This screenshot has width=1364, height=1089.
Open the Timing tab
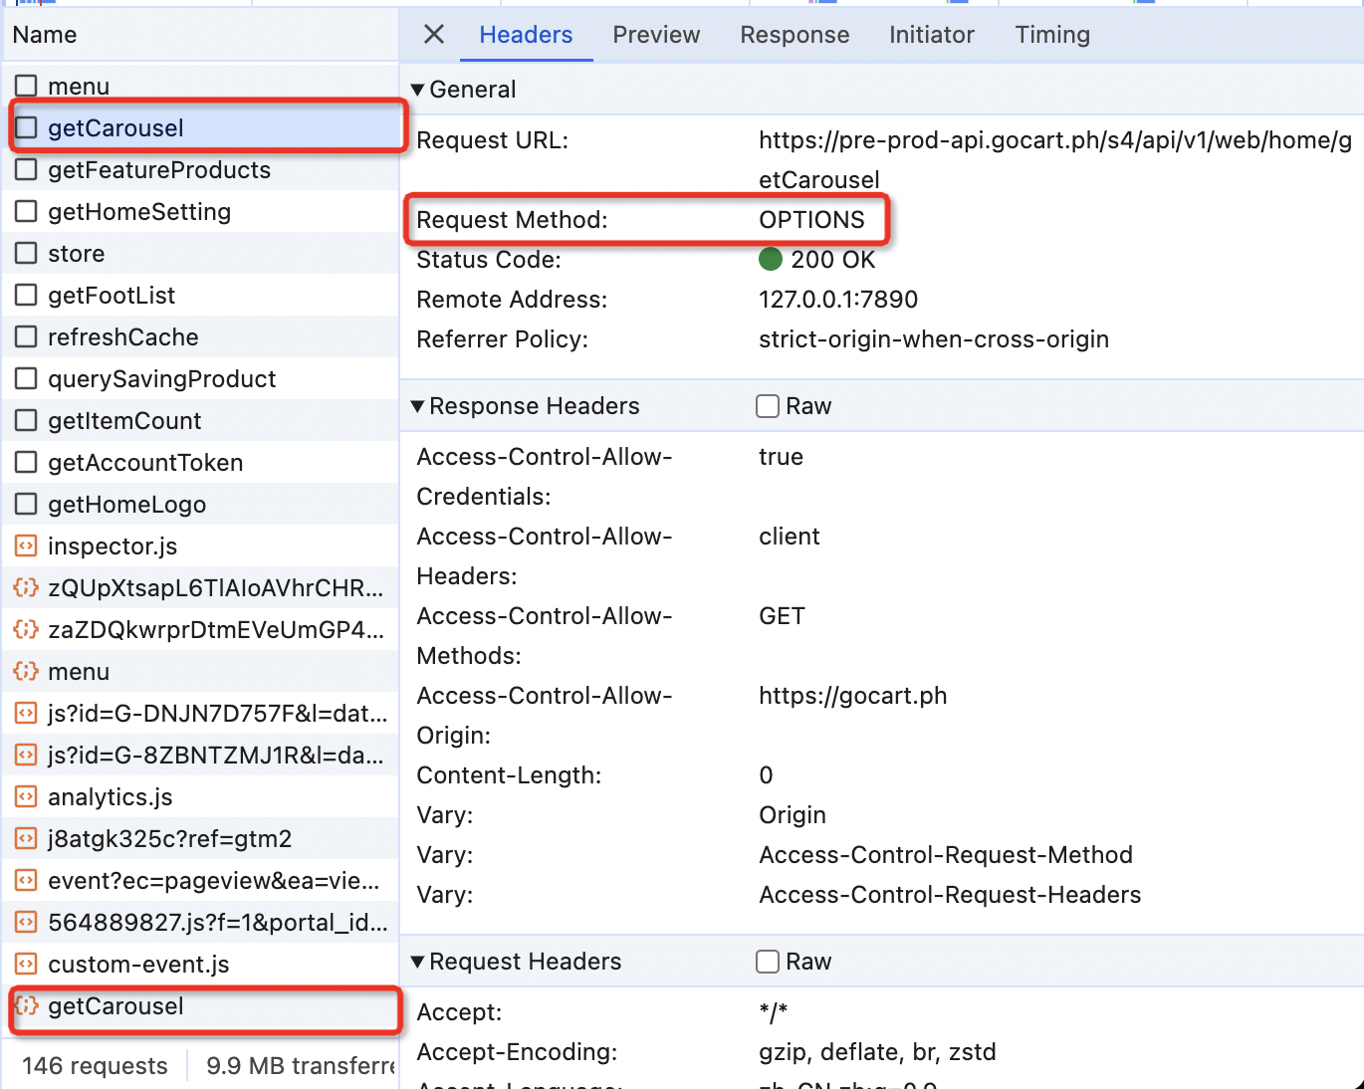tap(1052, 35)
